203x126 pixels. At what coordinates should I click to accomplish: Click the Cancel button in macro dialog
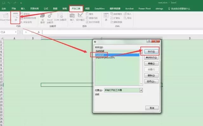tap(152, 108)
